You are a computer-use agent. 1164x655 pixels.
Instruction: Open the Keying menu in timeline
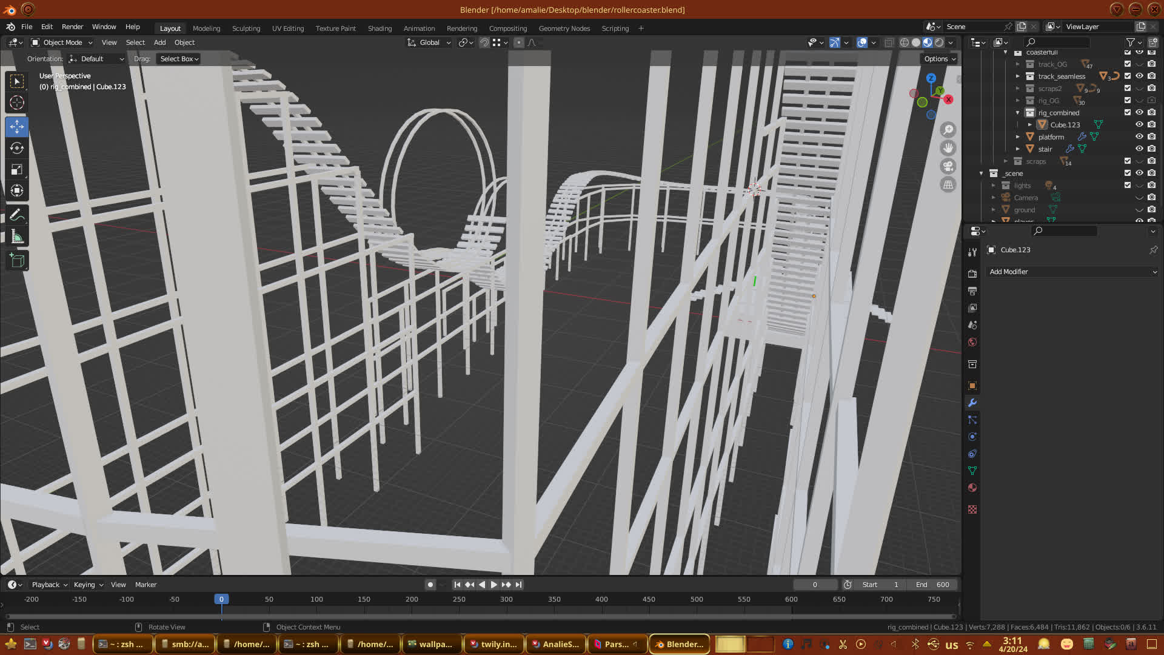[88, 585]
